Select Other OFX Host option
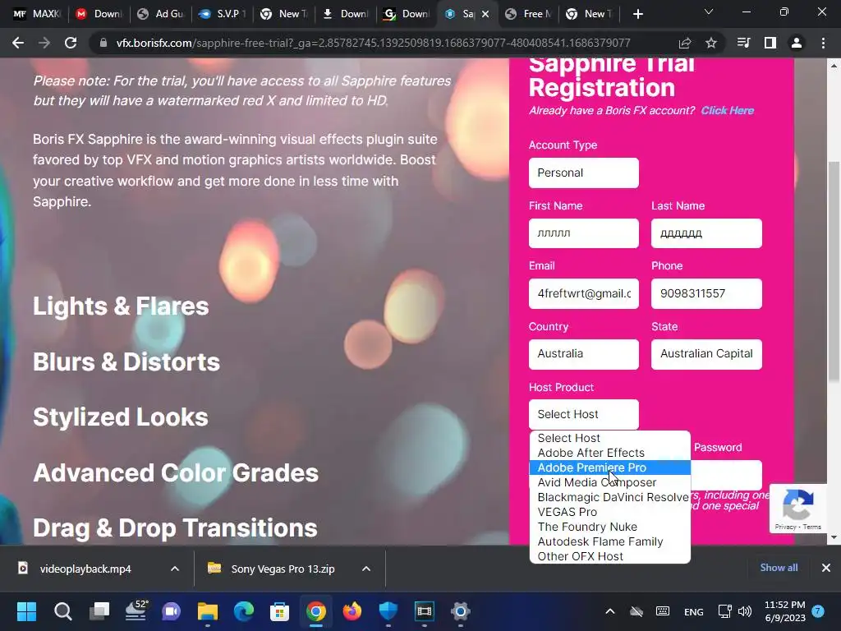This screenshot has height=631, width=841. coord(610,556)
